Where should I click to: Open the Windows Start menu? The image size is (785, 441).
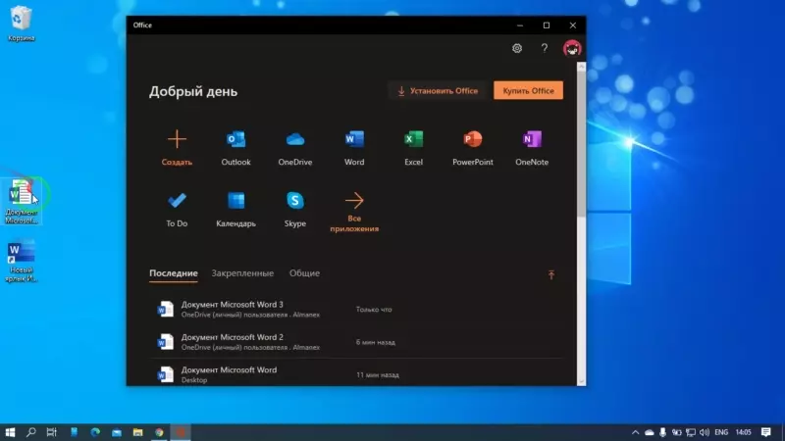[10, 432]
